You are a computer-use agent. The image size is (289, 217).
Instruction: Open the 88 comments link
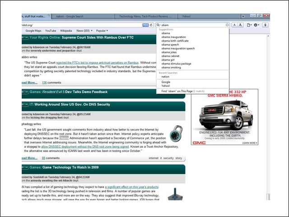(x=51, y=158)
